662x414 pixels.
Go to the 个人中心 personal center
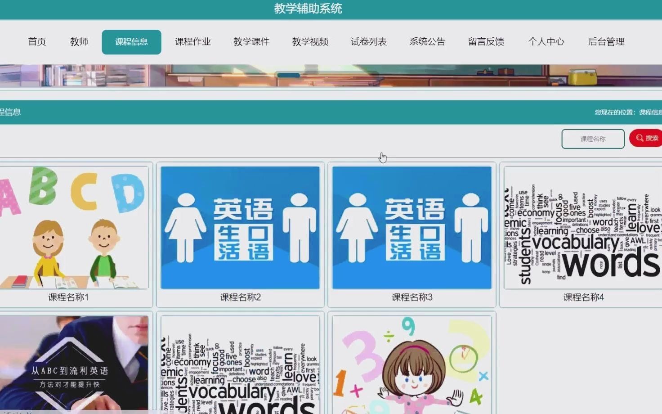546,41
